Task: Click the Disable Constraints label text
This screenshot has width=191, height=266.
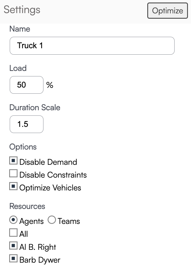Action: (53, 175)
